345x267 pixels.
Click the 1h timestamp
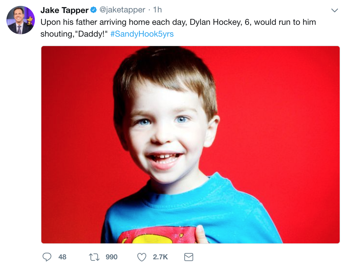[x=157, y=10]
